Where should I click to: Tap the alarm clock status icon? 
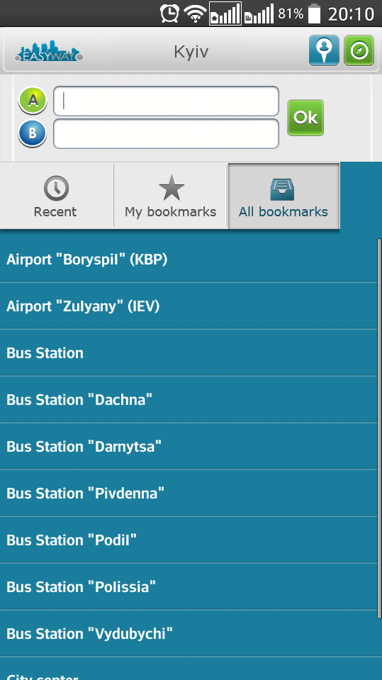[x=169, y=13]
